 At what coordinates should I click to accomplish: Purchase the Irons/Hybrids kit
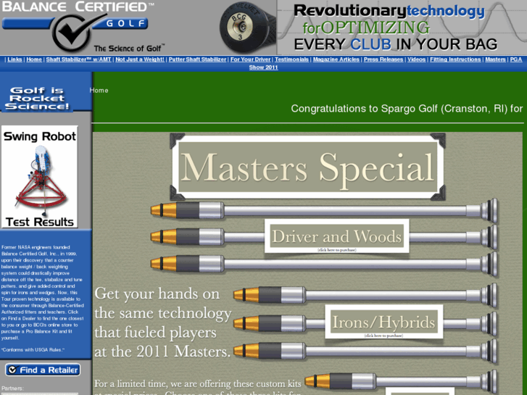point(383,322)
